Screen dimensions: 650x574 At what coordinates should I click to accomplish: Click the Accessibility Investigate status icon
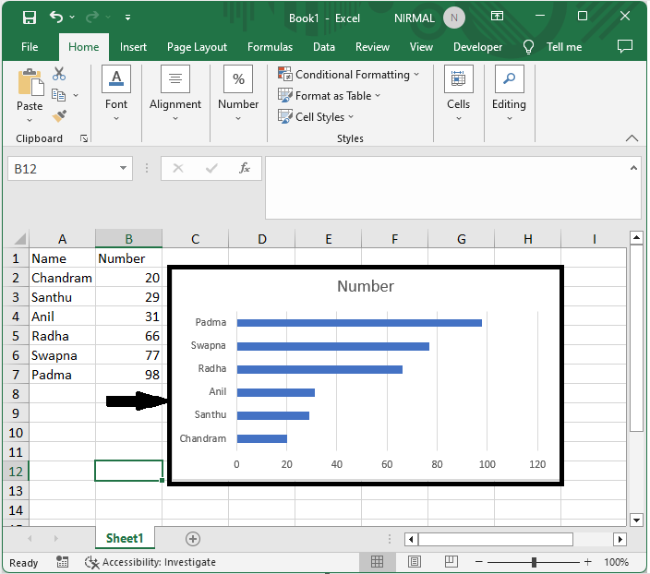click(x=92, y=562)
